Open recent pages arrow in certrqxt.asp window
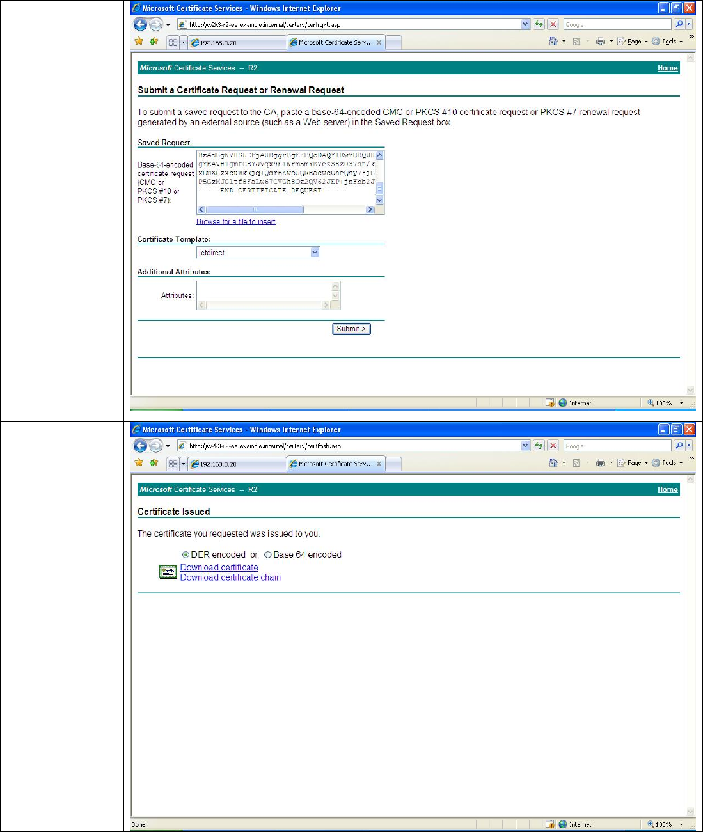 tap(168, 25)
